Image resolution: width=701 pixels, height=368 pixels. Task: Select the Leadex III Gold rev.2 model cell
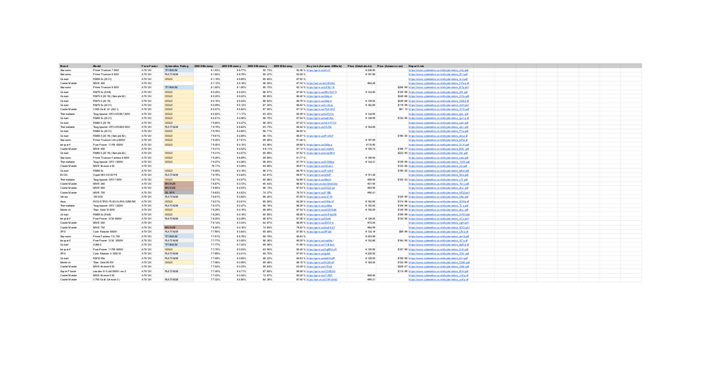tap(116, 271)
